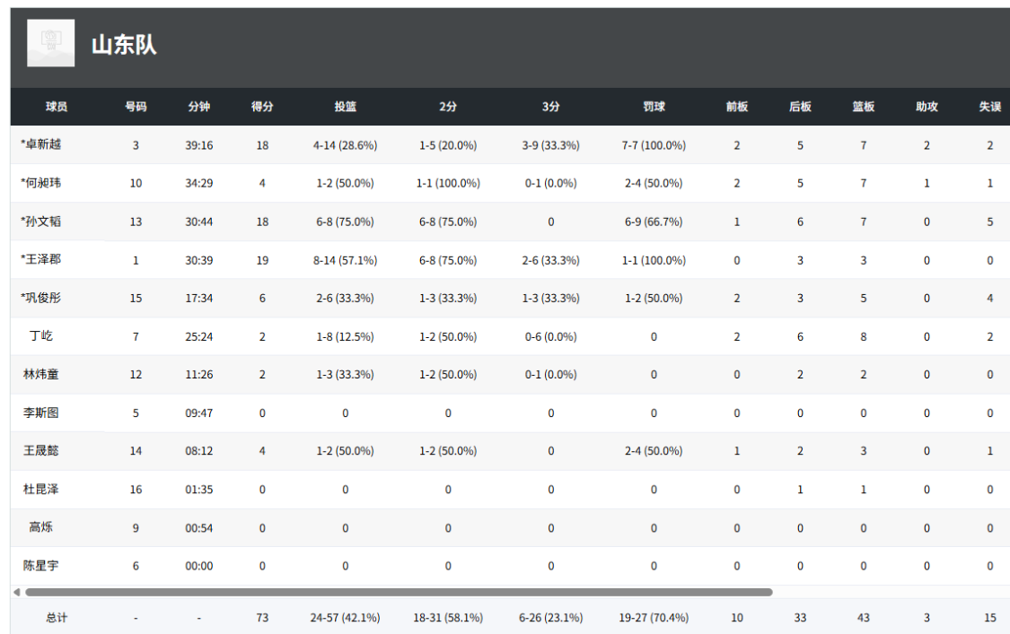
Task: Click the 山东队 team logo placeholder
Action: pos(51,43)
